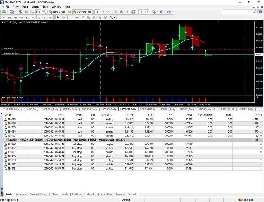Screen dimensions: 264x202
Task: Select the Horizontal Line drawing tool
Action: pos(76,17)
